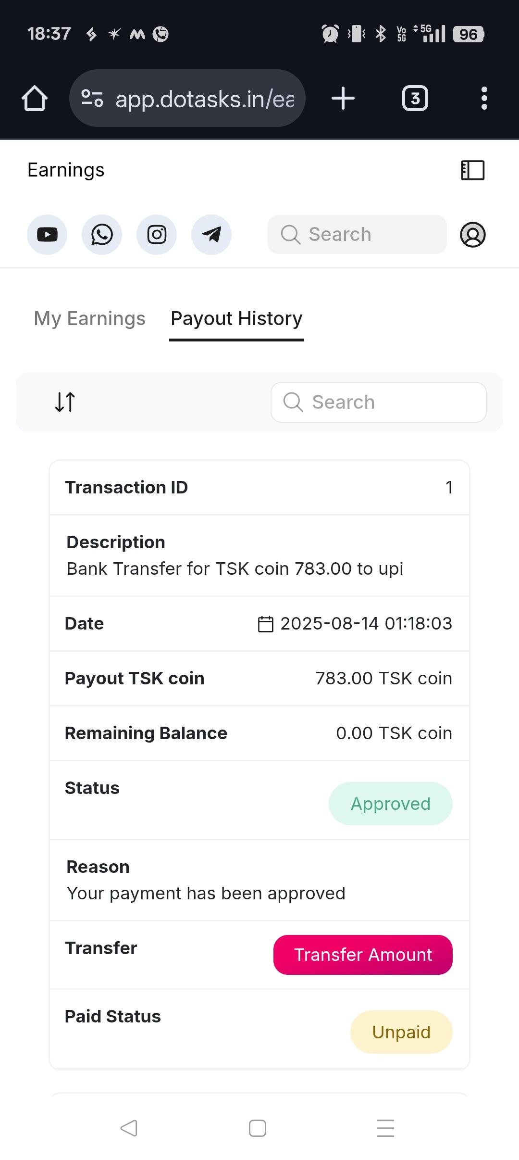This screenshot has height=1160, width=519.
Task: Open the YouTube social icon
Action: pos(47,235)
